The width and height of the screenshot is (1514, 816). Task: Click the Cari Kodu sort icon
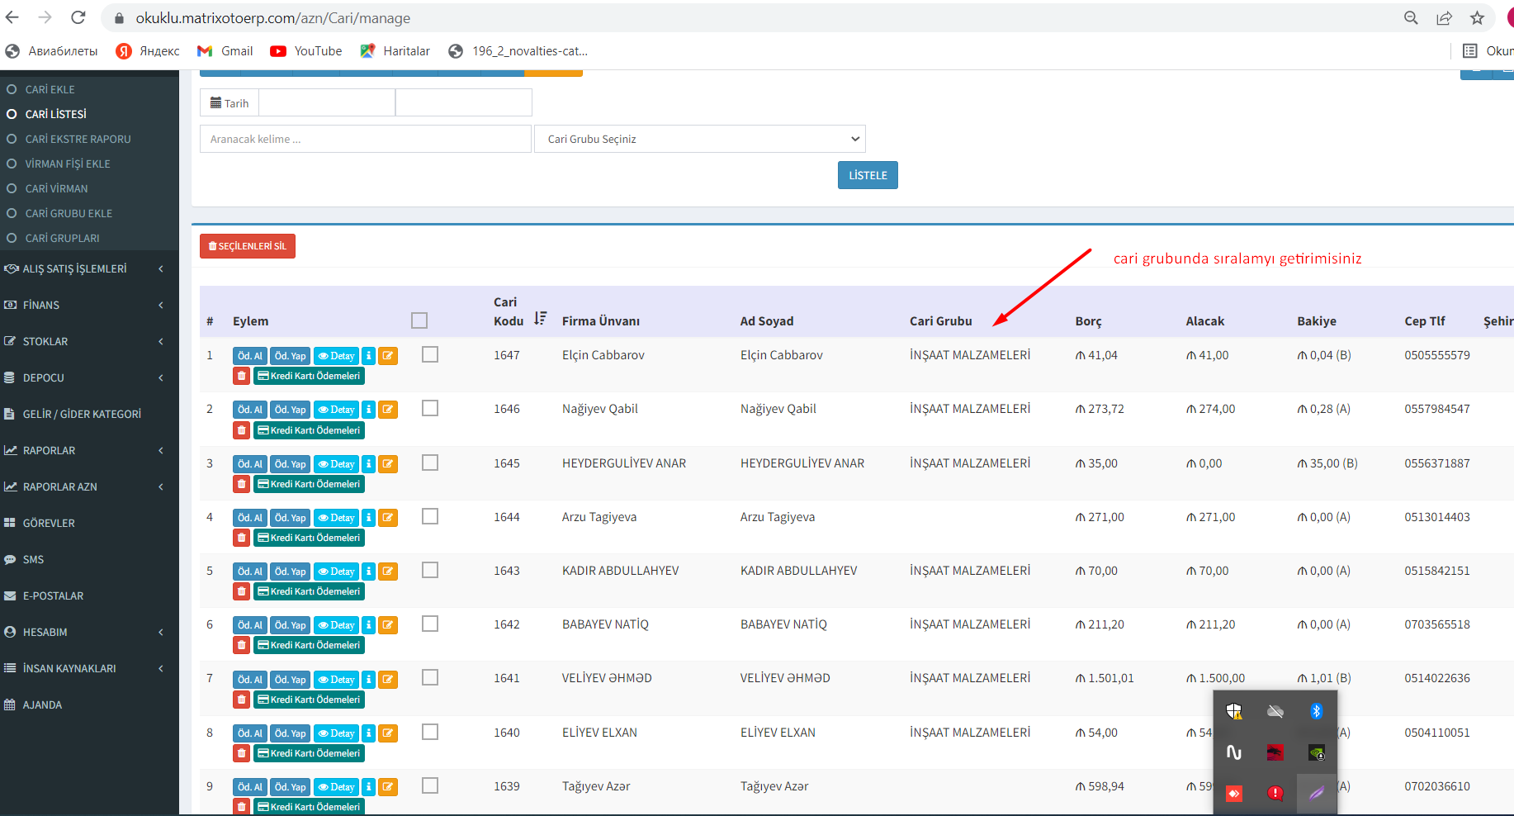(x=540, y=319)
